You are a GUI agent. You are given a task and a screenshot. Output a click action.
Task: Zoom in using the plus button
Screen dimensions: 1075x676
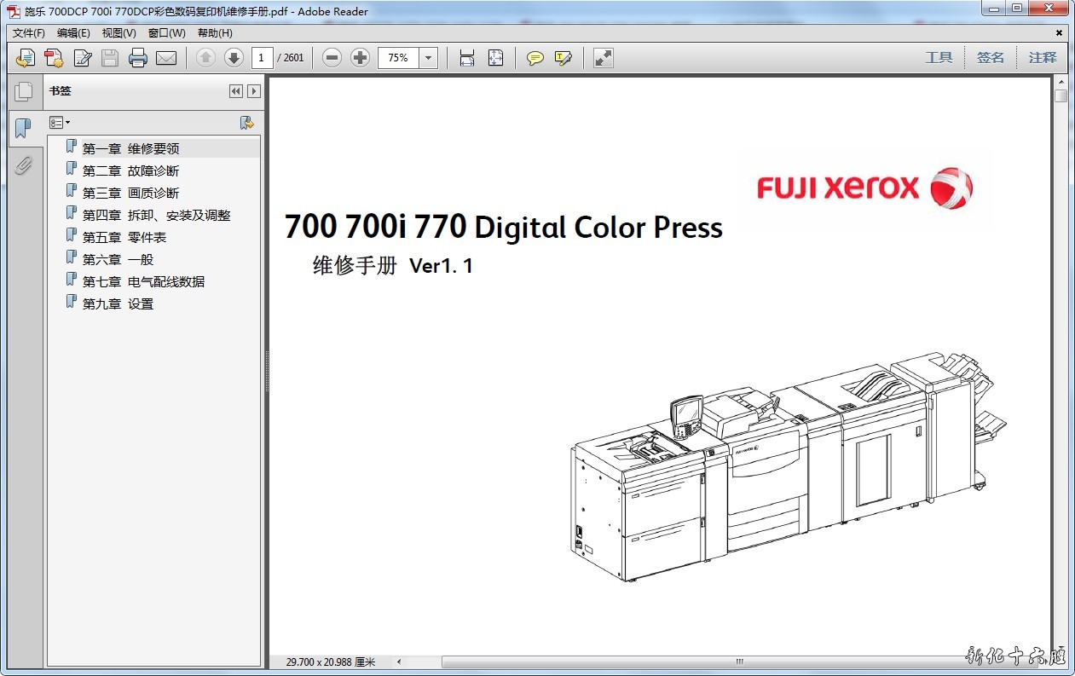tap(361, 58)
